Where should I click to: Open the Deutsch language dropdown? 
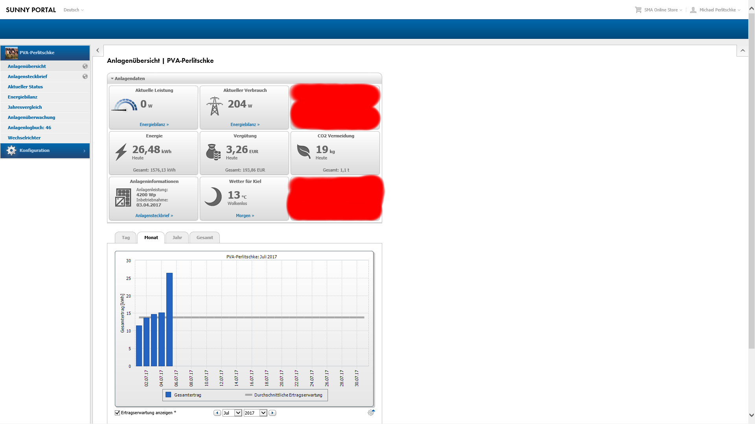[74, 10]
